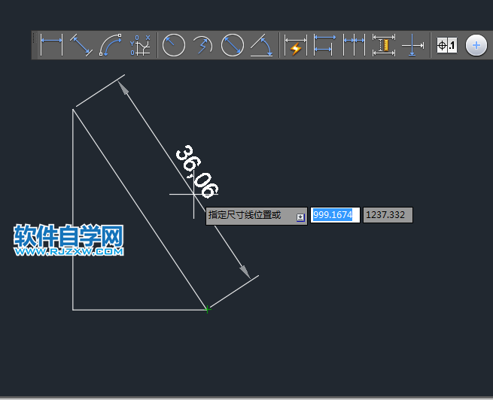Start Quick Dimension with lightning icon
This screenshot has width=493, height=400.
point(295,45)
